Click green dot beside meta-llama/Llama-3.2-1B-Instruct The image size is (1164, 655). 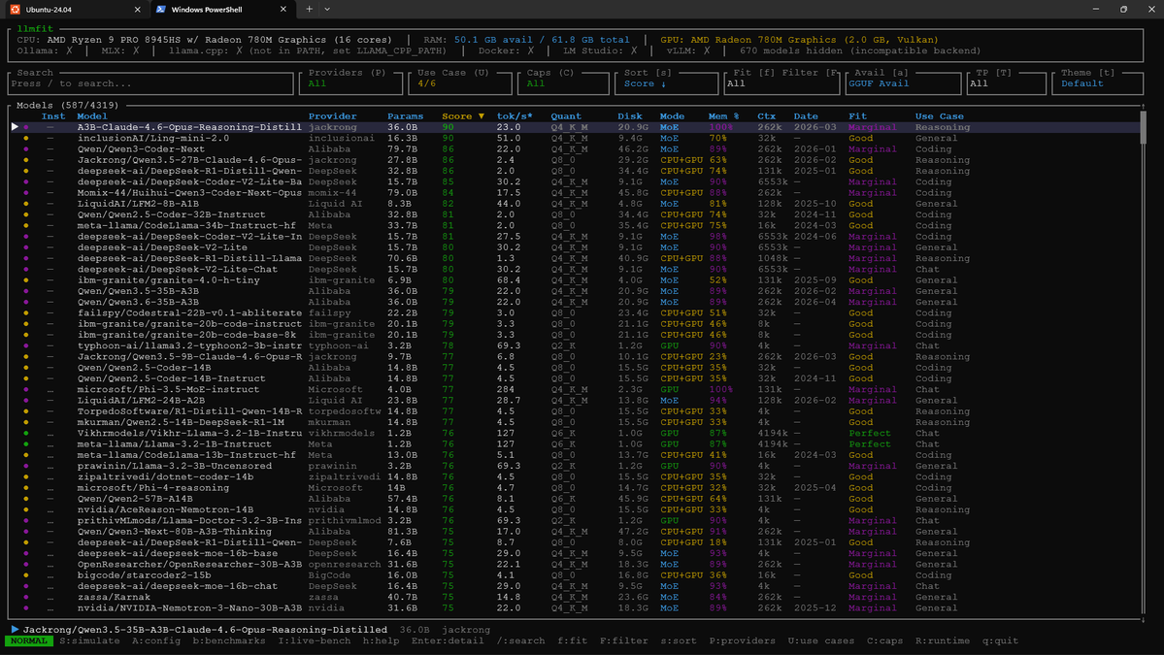pyautogui.click(x=26, y=444)
